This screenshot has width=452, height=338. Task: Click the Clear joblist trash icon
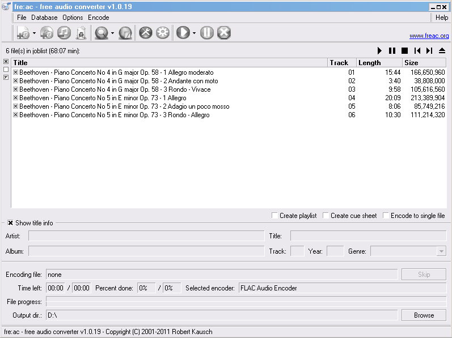81,33
